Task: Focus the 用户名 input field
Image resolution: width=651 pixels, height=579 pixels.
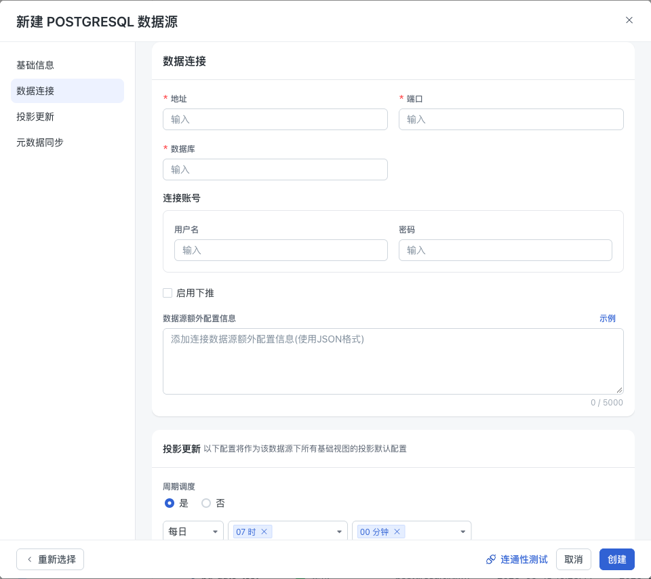Action: pos(281,250)
